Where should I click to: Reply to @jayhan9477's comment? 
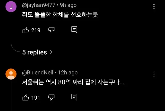[x=74, y=30]
